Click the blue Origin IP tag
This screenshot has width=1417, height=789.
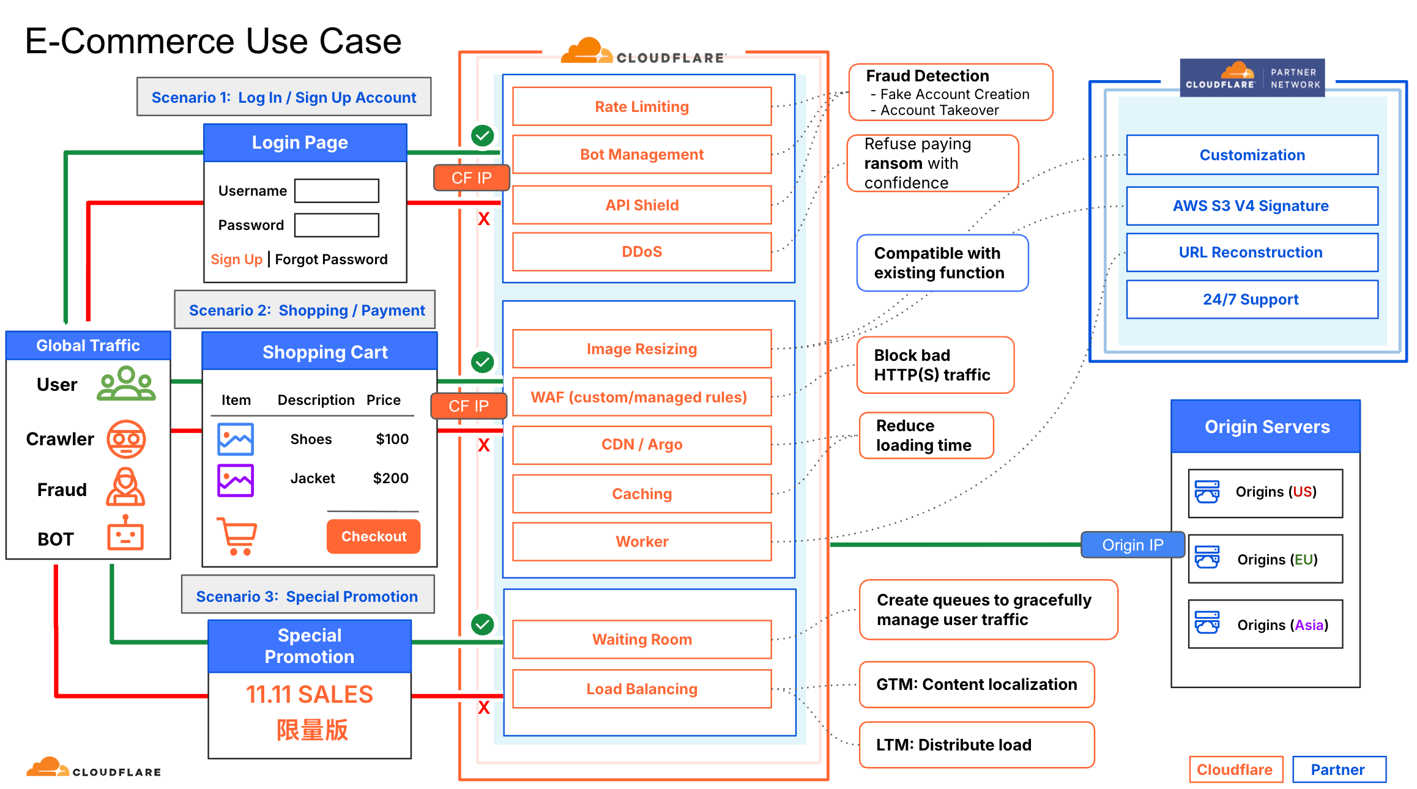1133,545
